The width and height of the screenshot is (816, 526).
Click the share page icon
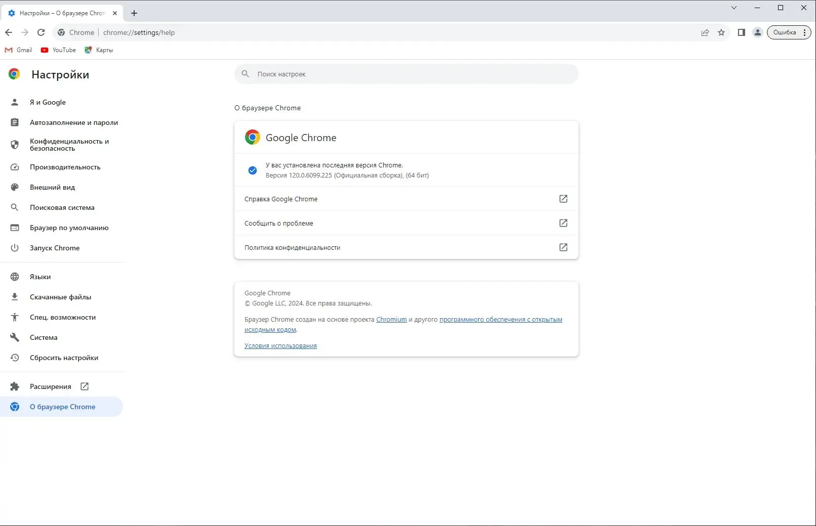705,32
